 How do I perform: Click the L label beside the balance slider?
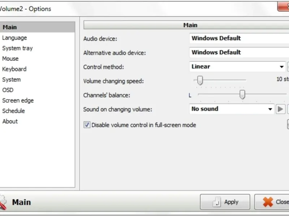tap(190, 95)
